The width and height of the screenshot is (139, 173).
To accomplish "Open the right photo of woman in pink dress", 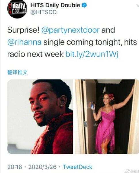I will 107,116.
